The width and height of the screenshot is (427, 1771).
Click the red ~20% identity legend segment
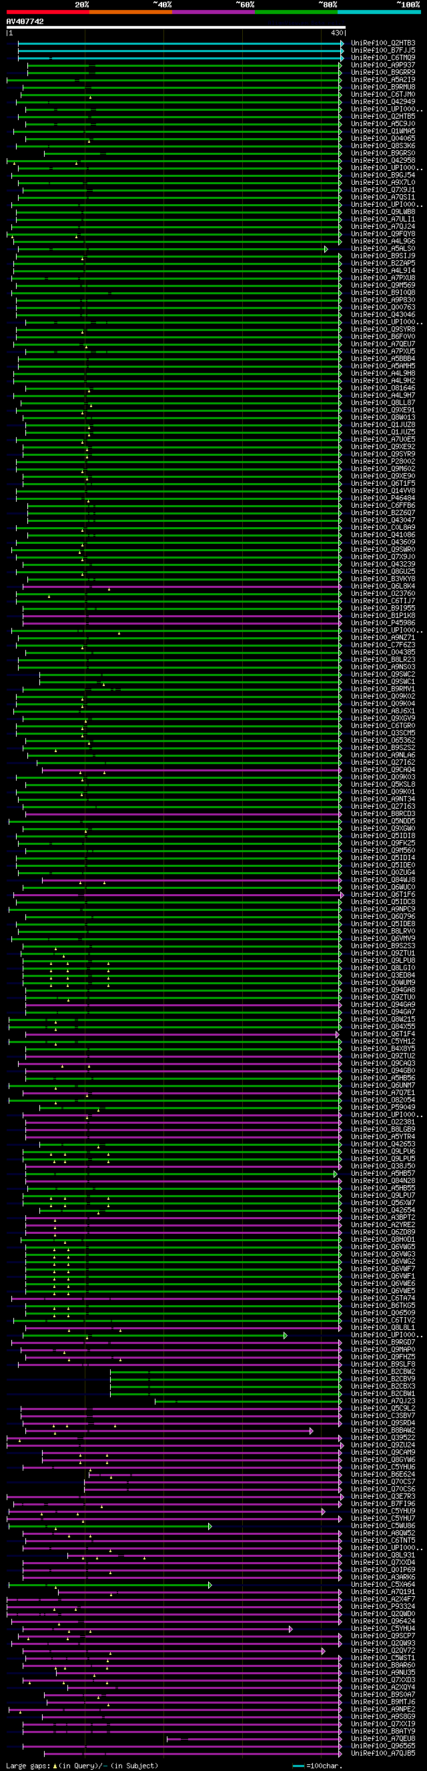pyautogui.click(x=47, y=12)
